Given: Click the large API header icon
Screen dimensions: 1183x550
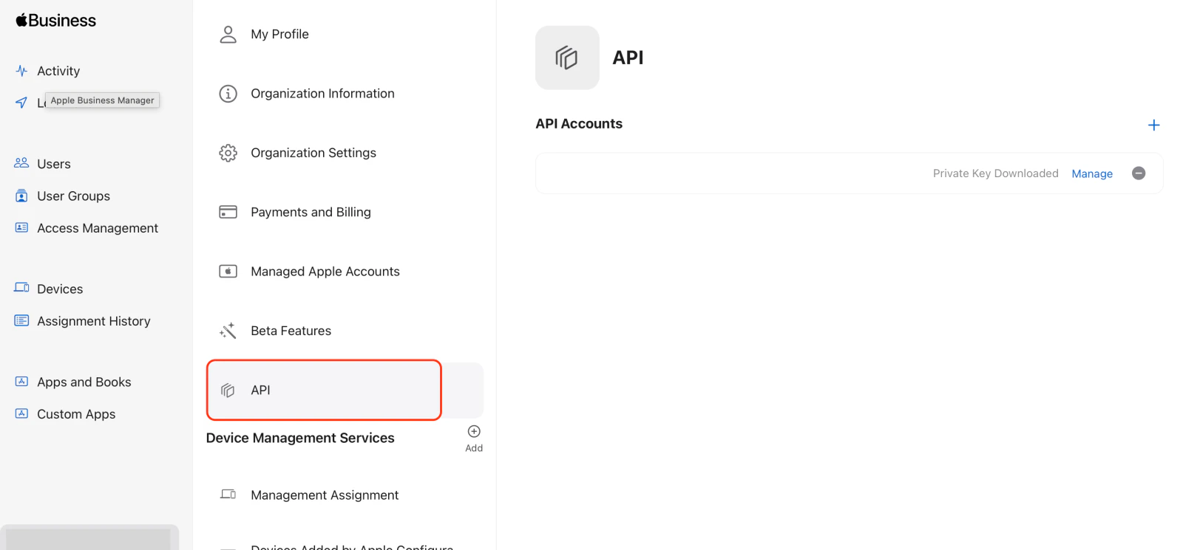Looking at the screenshot, I should pos(567,58).
